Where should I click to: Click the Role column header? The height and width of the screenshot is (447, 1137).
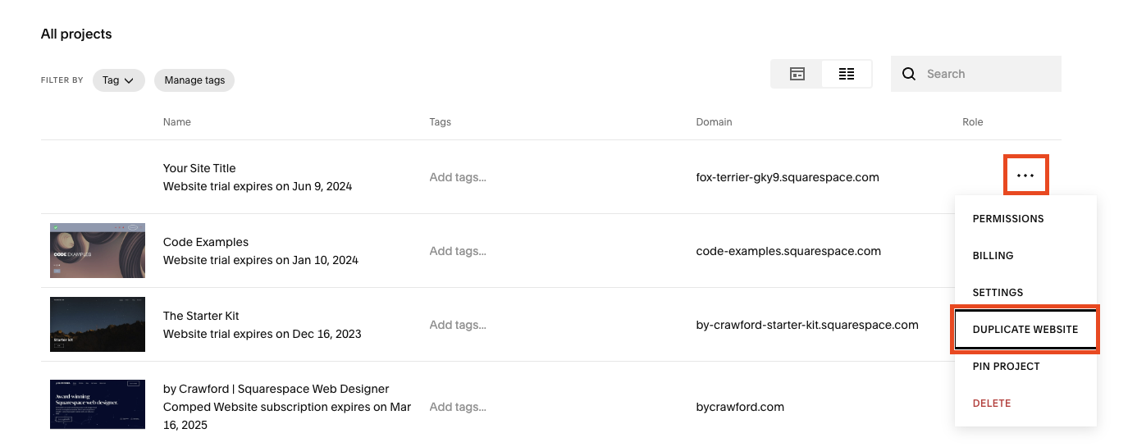pyautogui.click(x=973, y=122)
